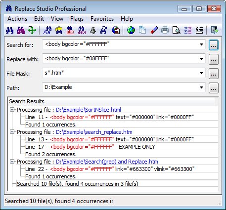Click the binoculars with curved arrow icon

(104, 30)
